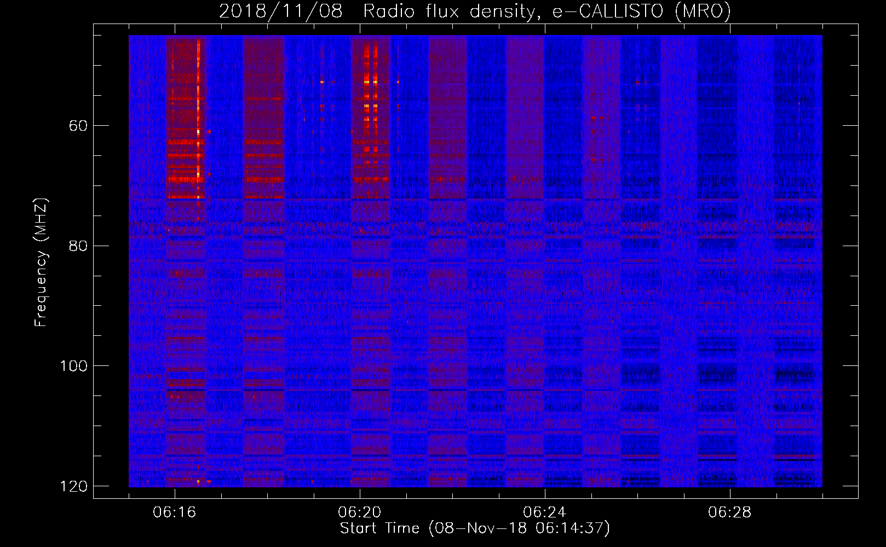Click the 80 frequency tick label
The height and width of the screenshot is (547, 886).
(x=78, y=246)
